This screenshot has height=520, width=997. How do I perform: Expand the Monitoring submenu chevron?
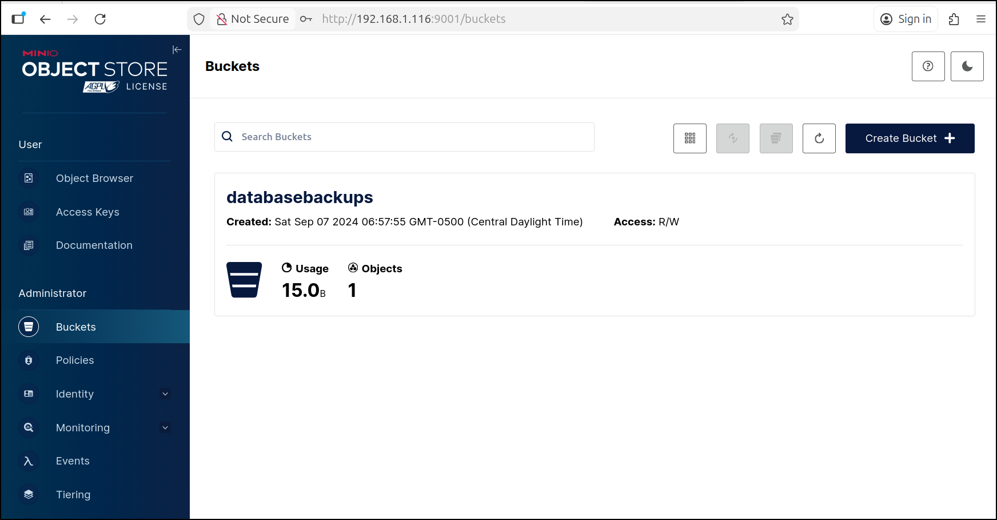165,428
